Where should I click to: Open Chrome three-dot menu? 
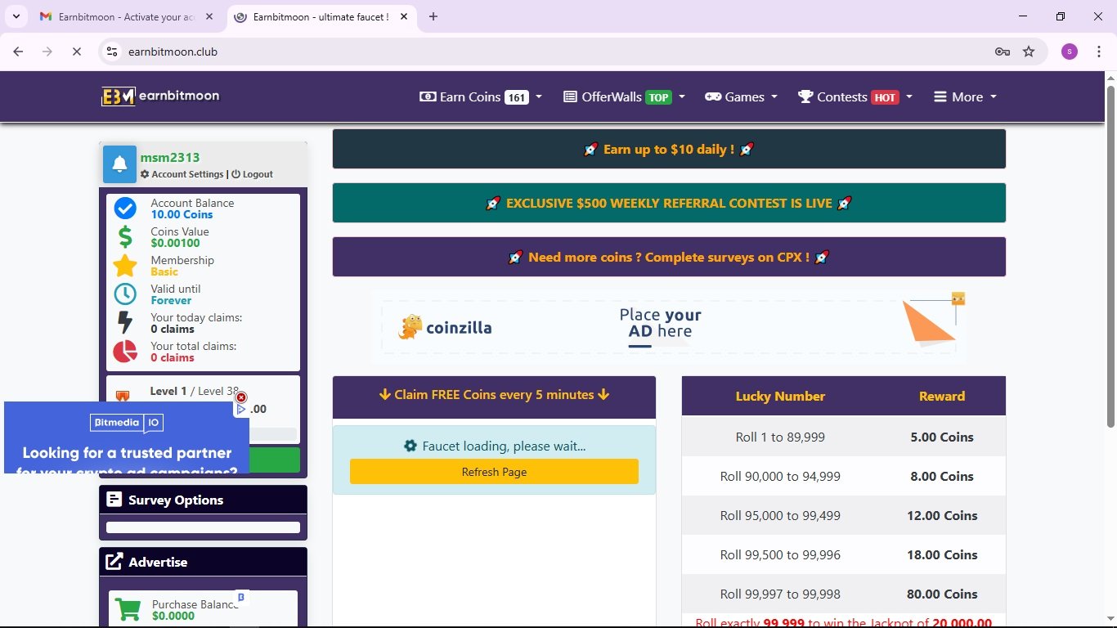[1099, 52]
